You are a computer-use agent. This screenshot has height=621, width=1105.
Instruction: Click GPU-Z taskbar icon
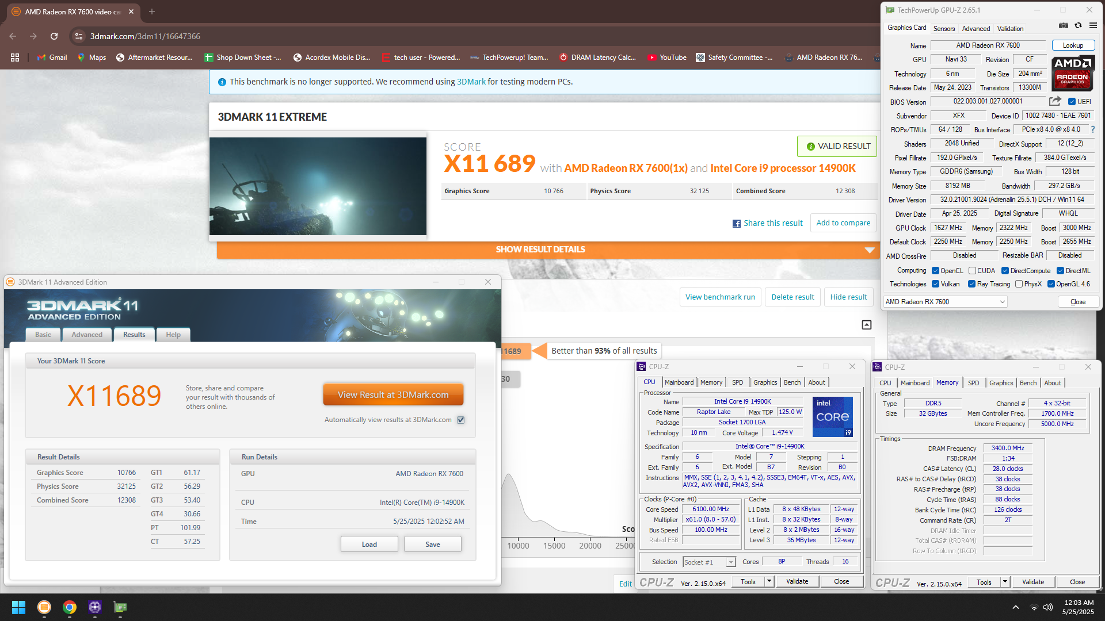(120, 607)
